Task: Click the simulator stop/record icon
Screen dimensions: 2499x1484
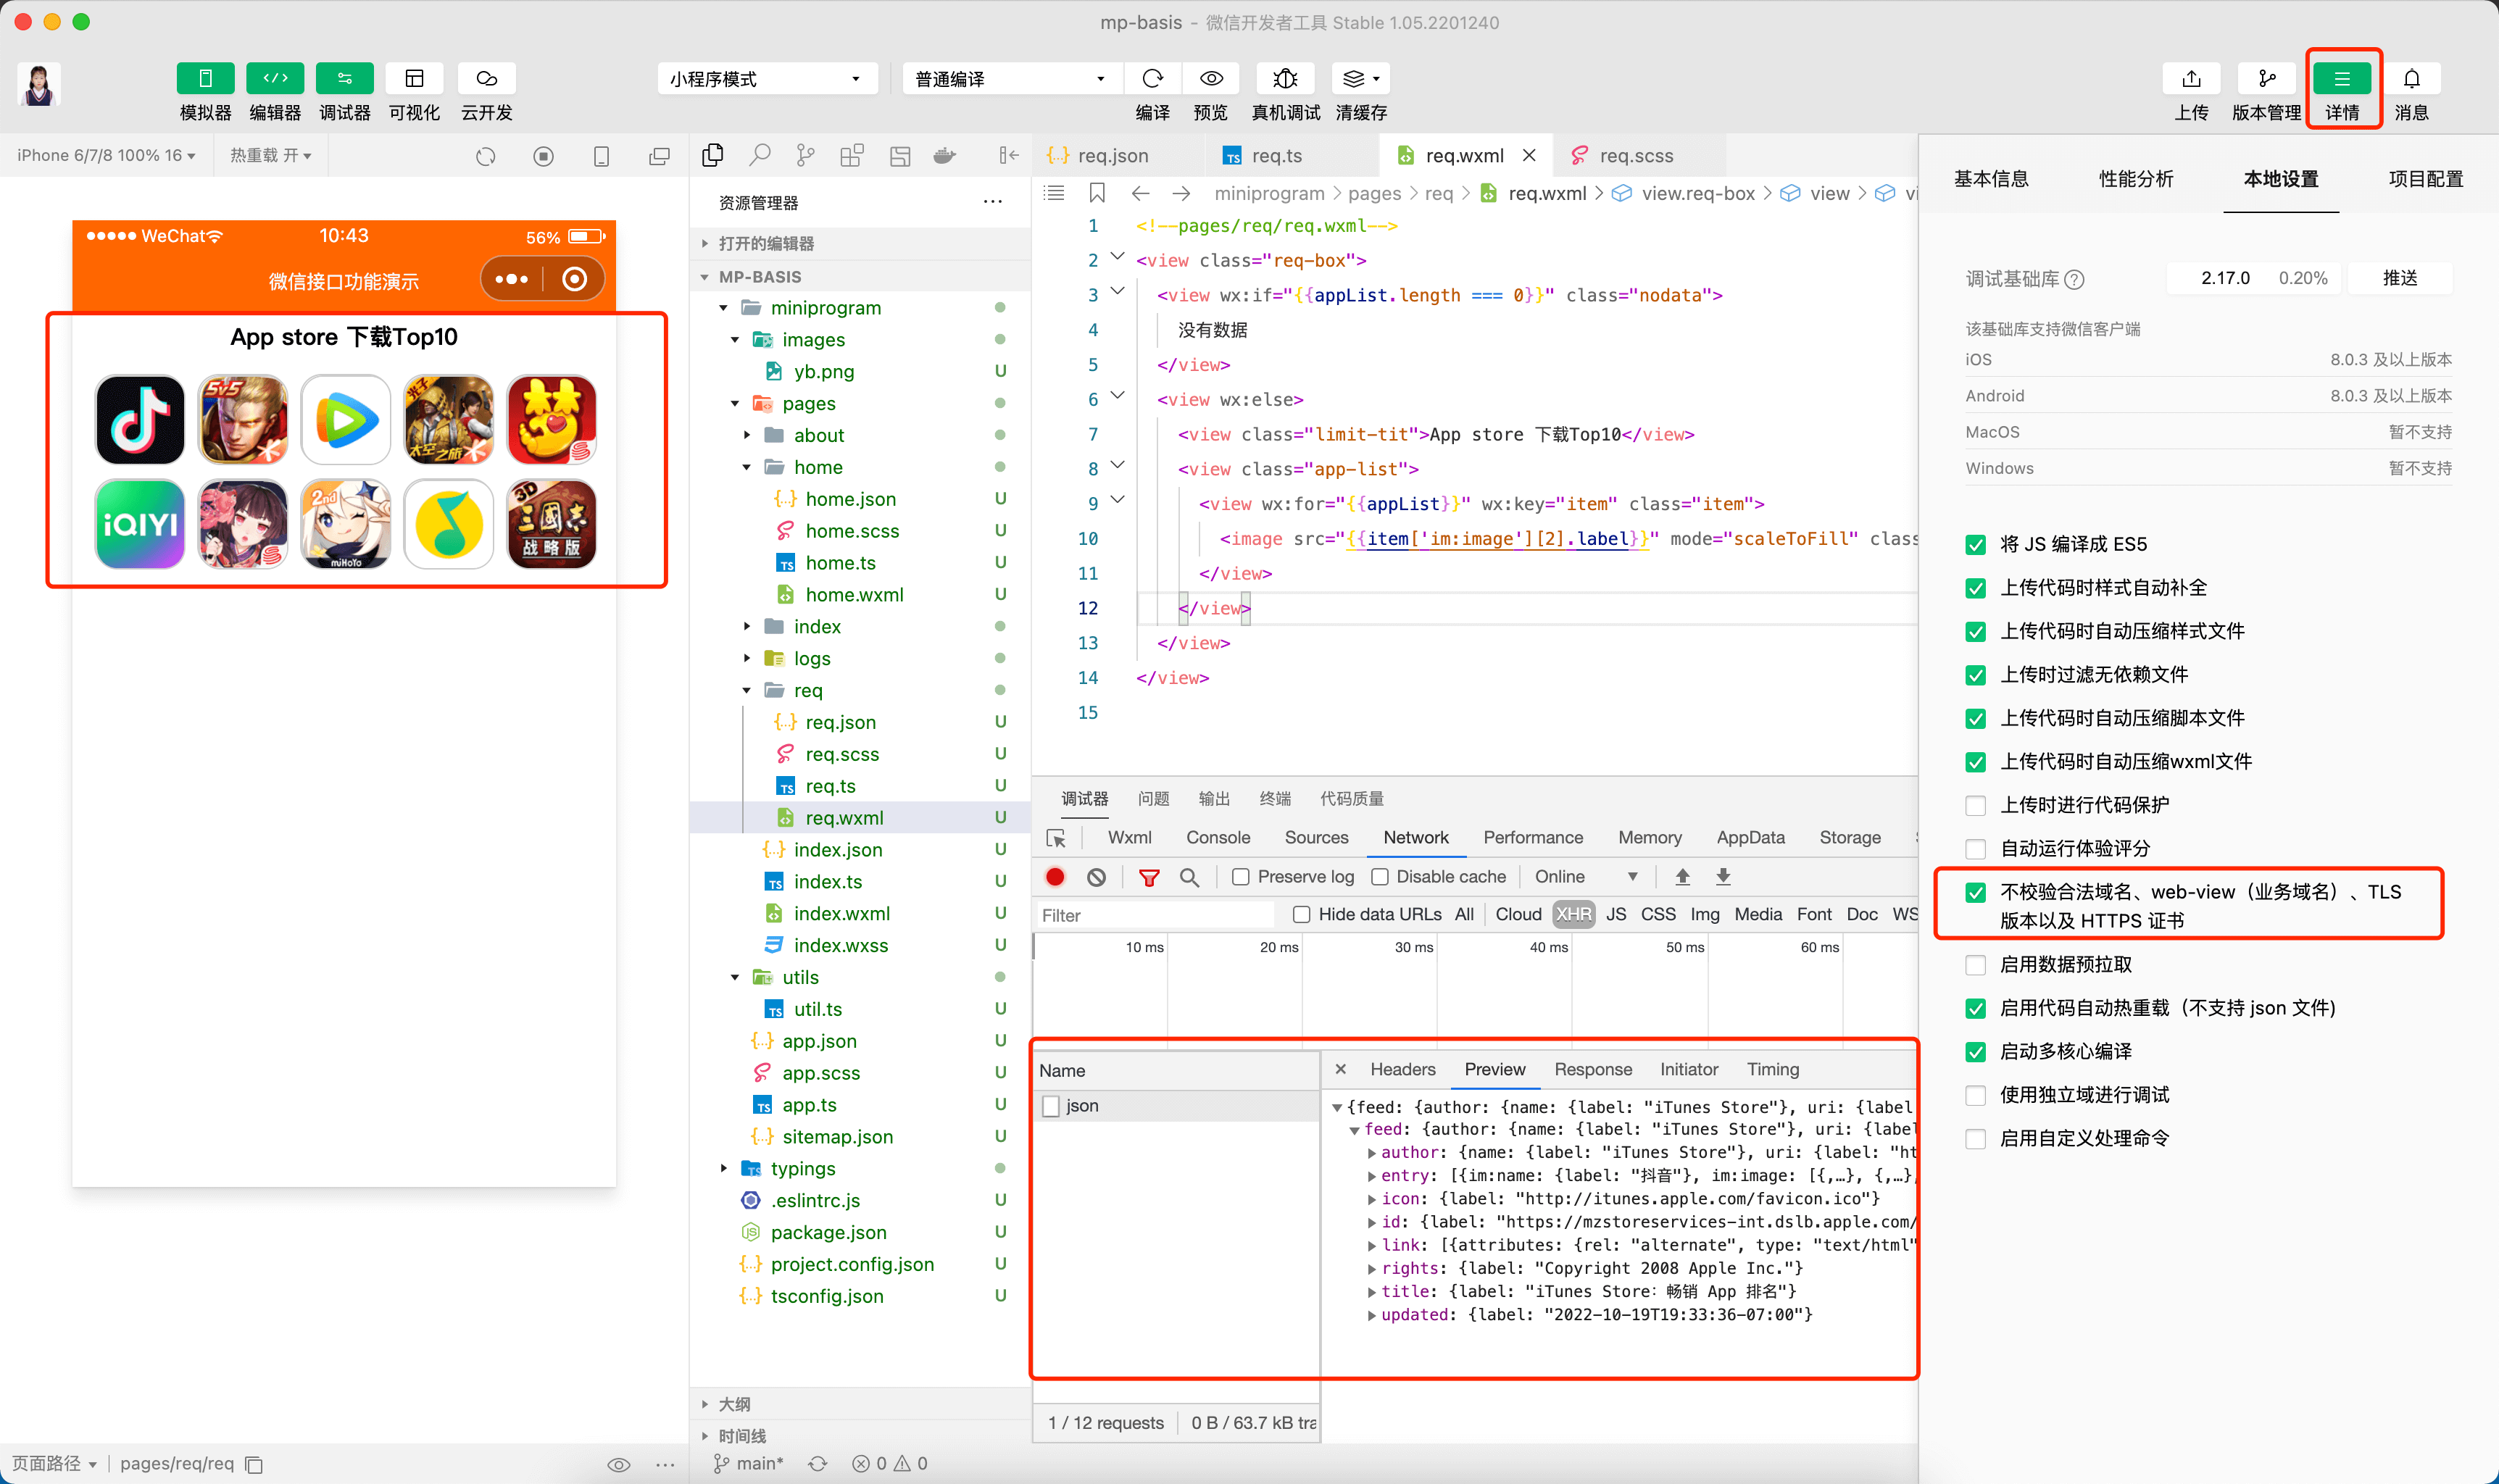Action: pyautogui.click(x=543, y=156)
